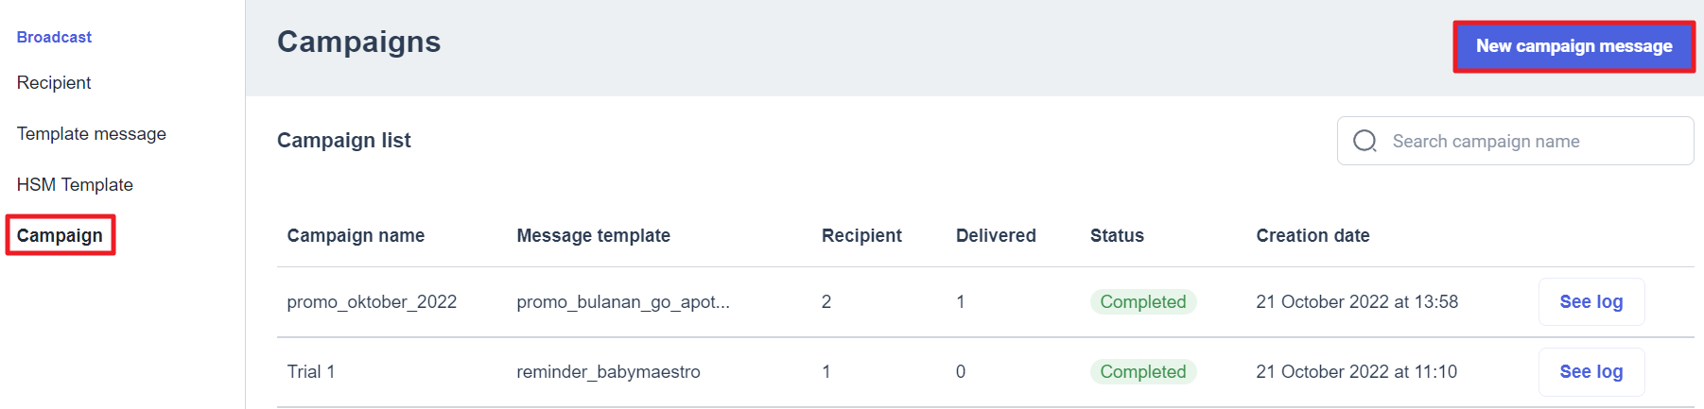Click the Creation date column header

click(x=1313, y=235)
